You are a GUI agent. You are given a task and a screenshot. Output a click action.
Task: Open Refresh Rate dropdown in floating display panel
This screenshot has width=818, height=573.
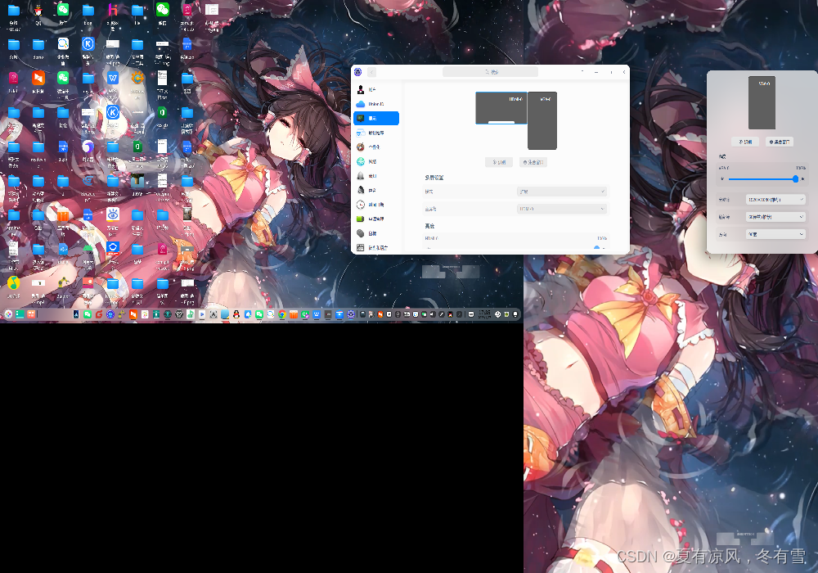775,217
